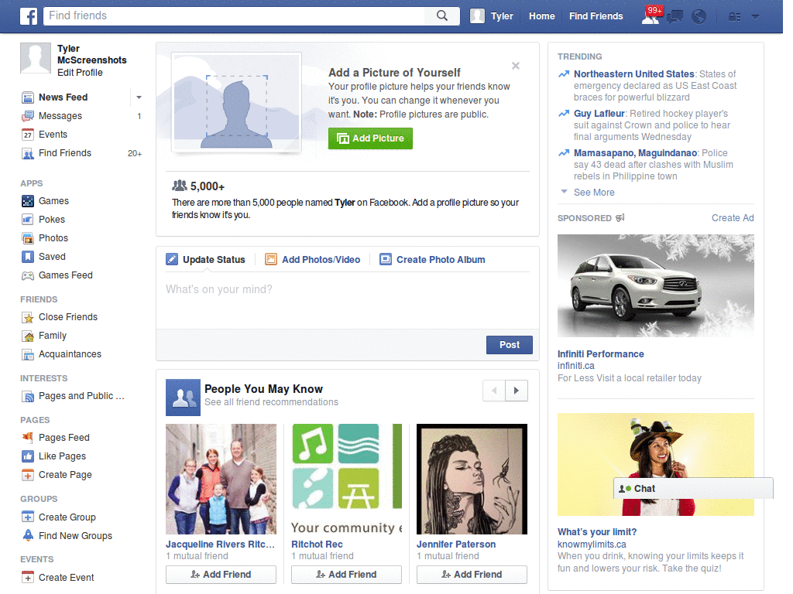
Task: Add Jacqueline Rivers Ritc… as friend
Action: tap(221, 575)
